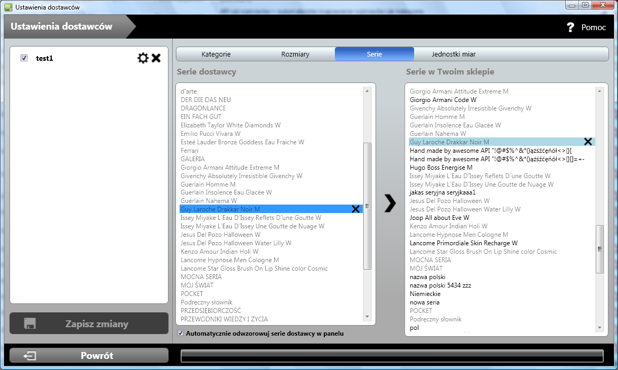Viewport: 618px width, 370px height.
Task: Select EIN FACH GUT in supplier series
Action: click(271, 117)
